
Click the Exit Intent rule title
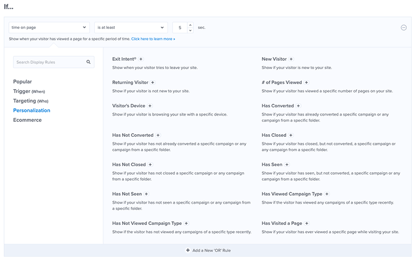click(x=124, y=59)
